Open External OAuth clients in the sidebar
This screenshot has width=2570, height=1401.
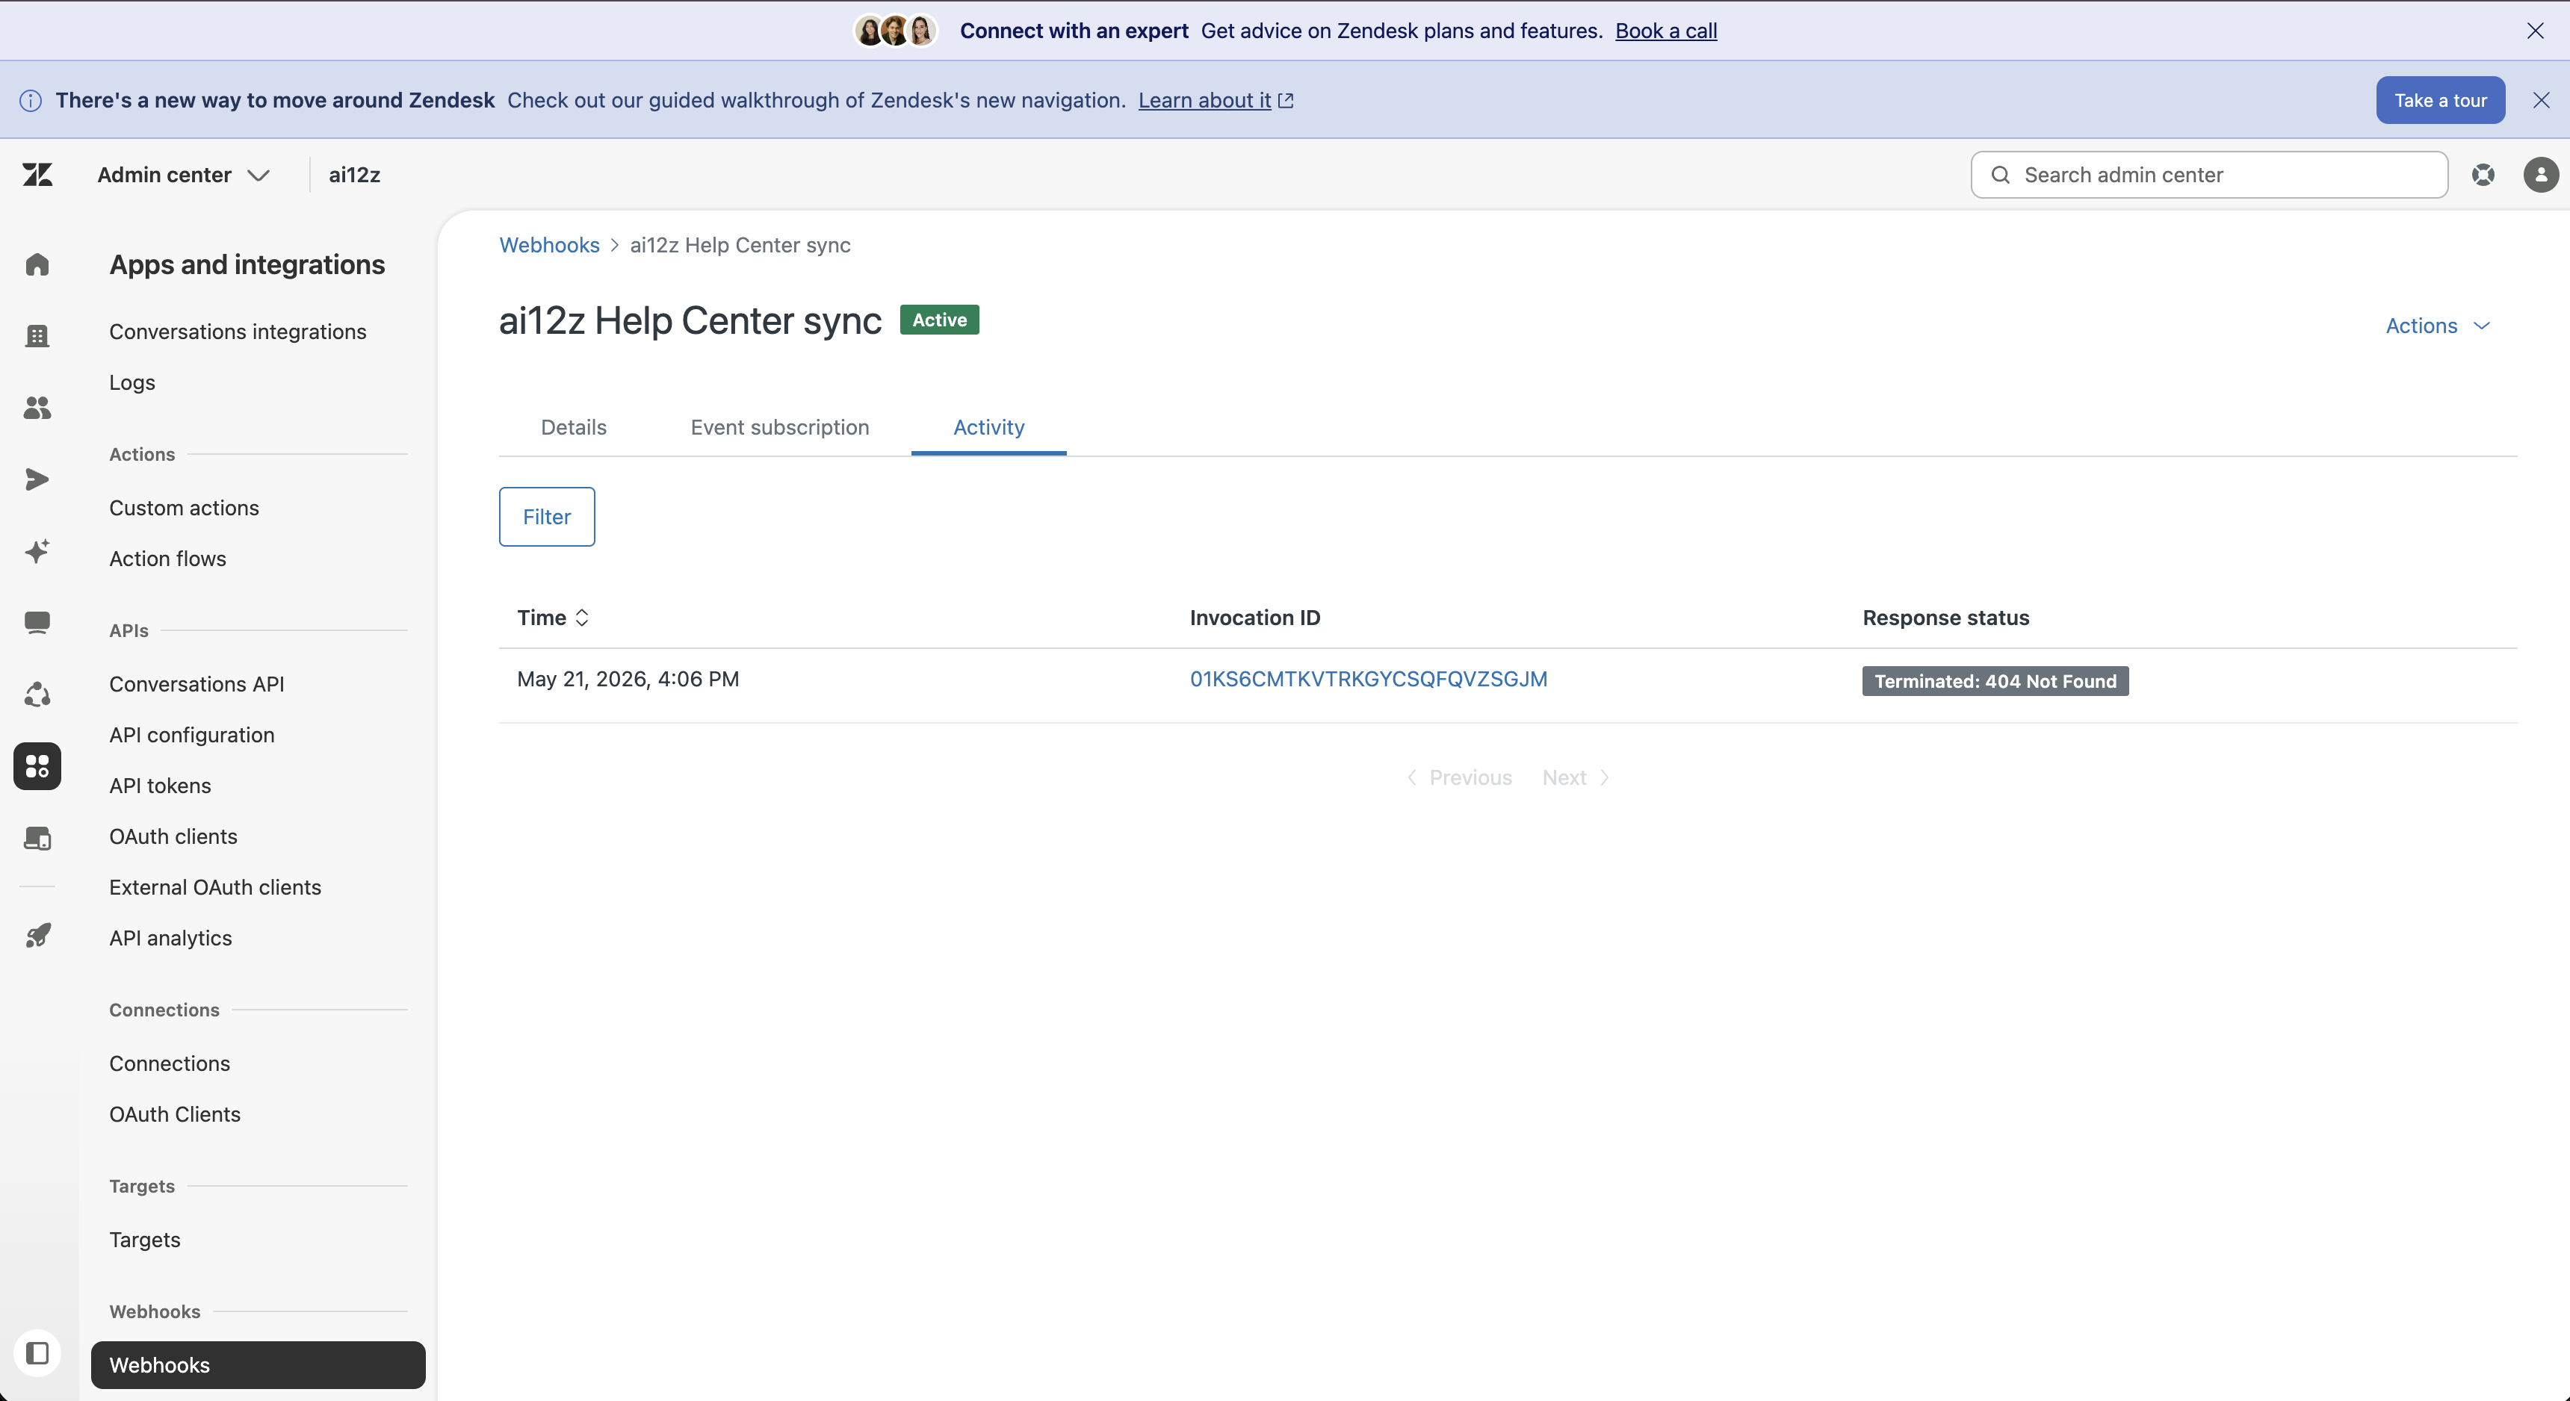(x=214, y=889)
